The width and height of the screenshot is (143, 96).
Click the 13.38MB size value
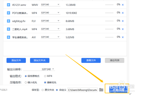(x=70, y=5)
